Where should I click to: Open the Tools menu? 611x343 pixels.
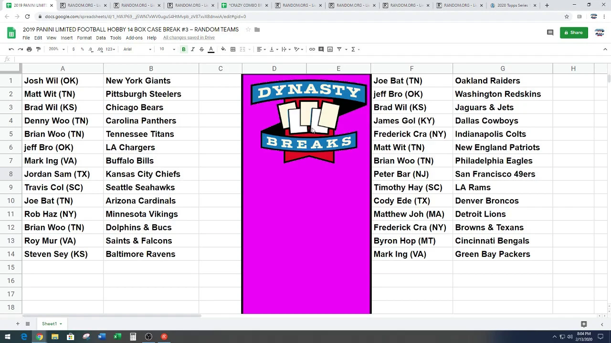click(x=116, y=38)
